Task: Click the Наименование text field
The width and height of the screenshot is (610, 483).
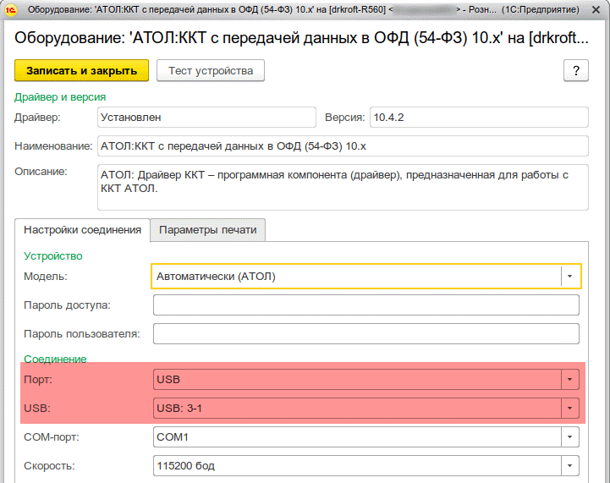Action: [x=343, y=146]
